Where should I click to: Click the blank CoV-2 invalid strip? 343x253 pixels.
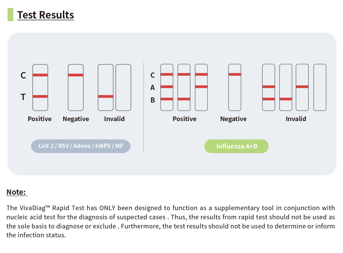coord(123,87)
